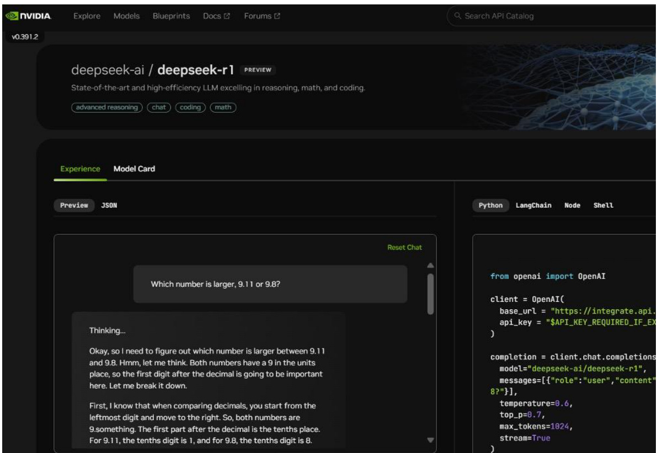The height and width of the screenshot is (453, 657).
Task: Select the math tag
Action: tap(223, 107)
